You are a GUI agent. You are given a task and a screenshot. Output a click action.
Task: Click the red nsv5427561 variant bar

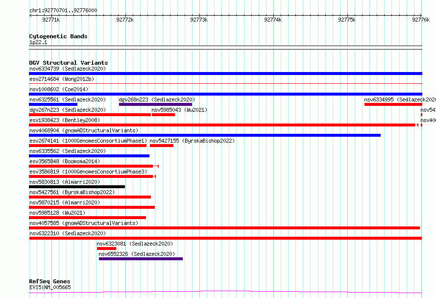tap(90, 197)
